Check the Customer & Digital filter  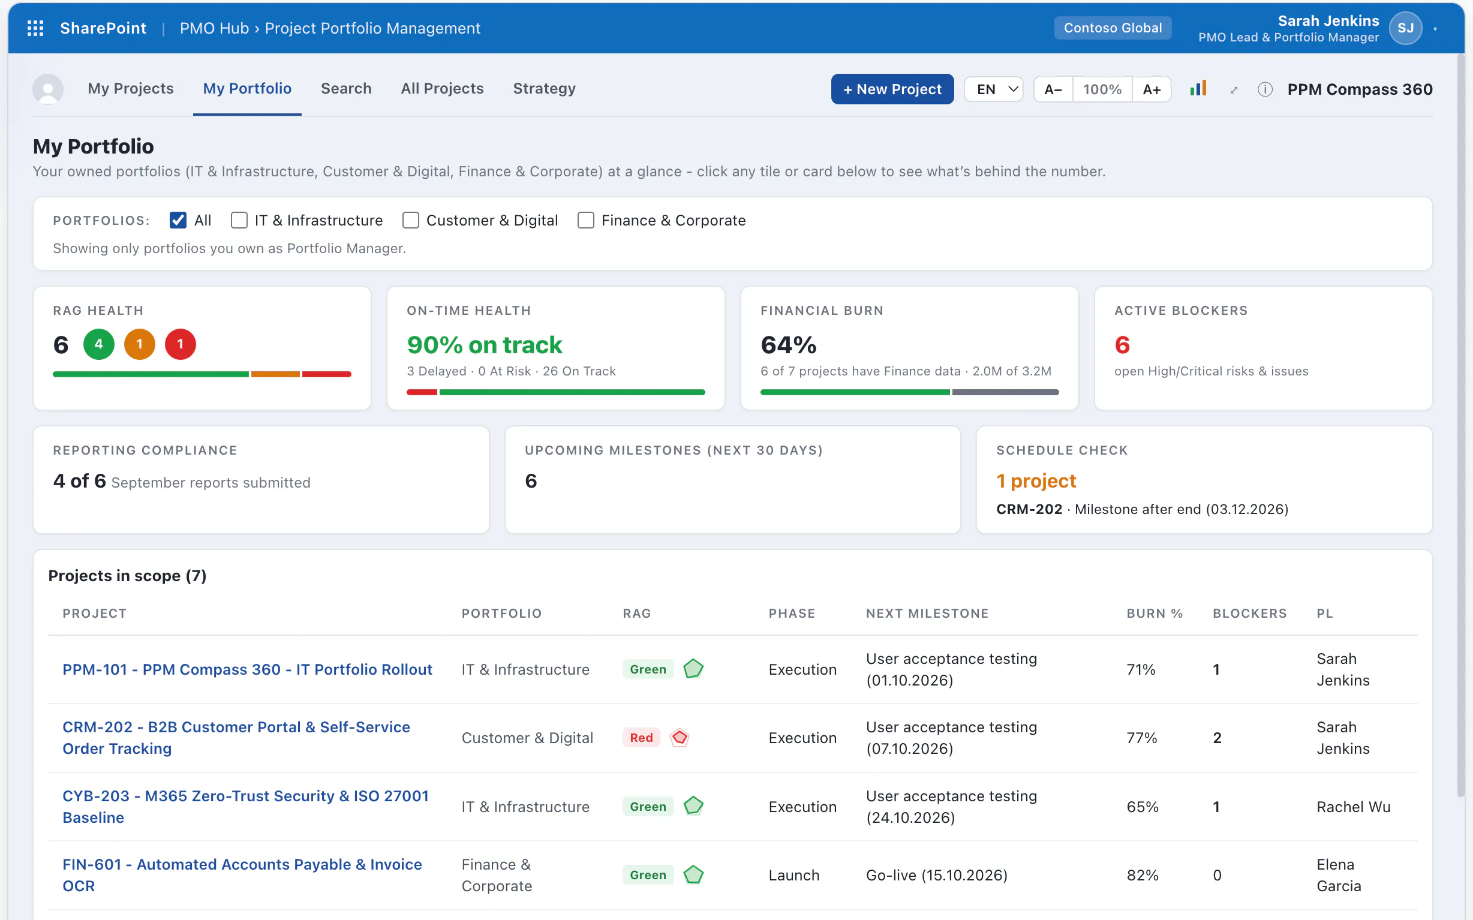(411, 220)
